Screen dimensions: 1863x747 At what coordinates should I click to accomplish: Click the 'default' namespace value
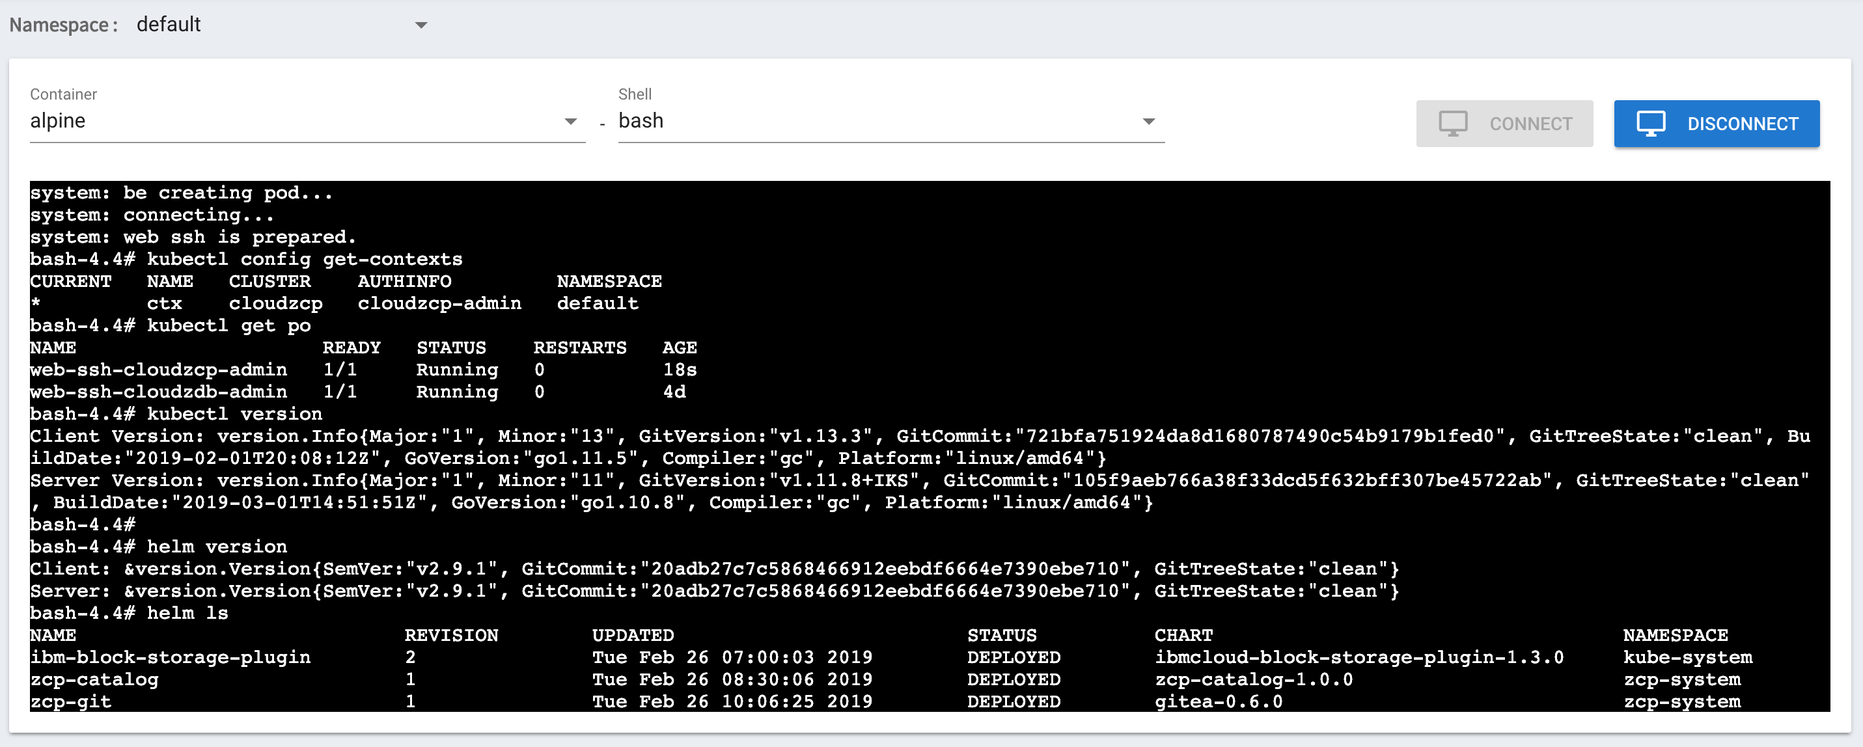(x=169, y=25)
